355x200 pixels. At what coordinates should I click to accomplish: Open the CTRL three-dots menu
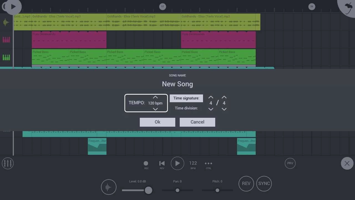click(x=208, y=164)
